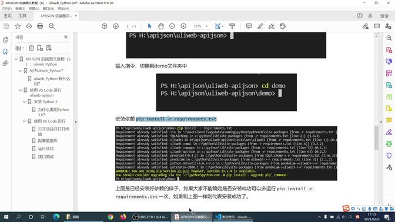Jump to bookmark 为什么要用Python 3.6?
Image resolution: width=395 pixels, height=222 pixels.
[53, 112]
